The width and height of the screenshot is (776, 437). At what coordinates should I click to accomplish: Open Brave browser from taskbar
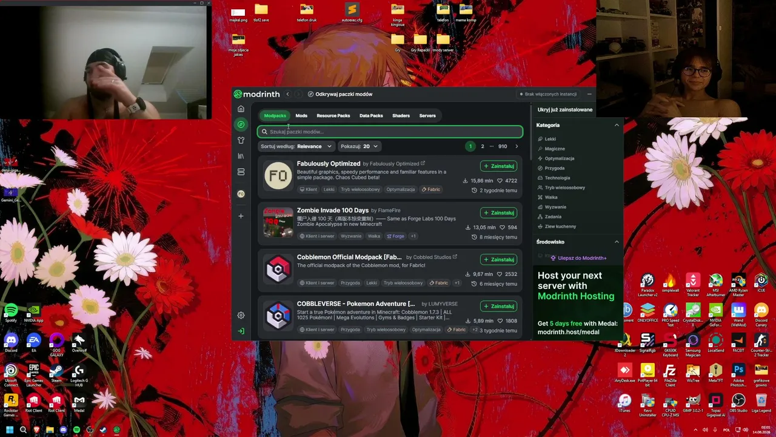pyautogui.click(x=36, y=430)
